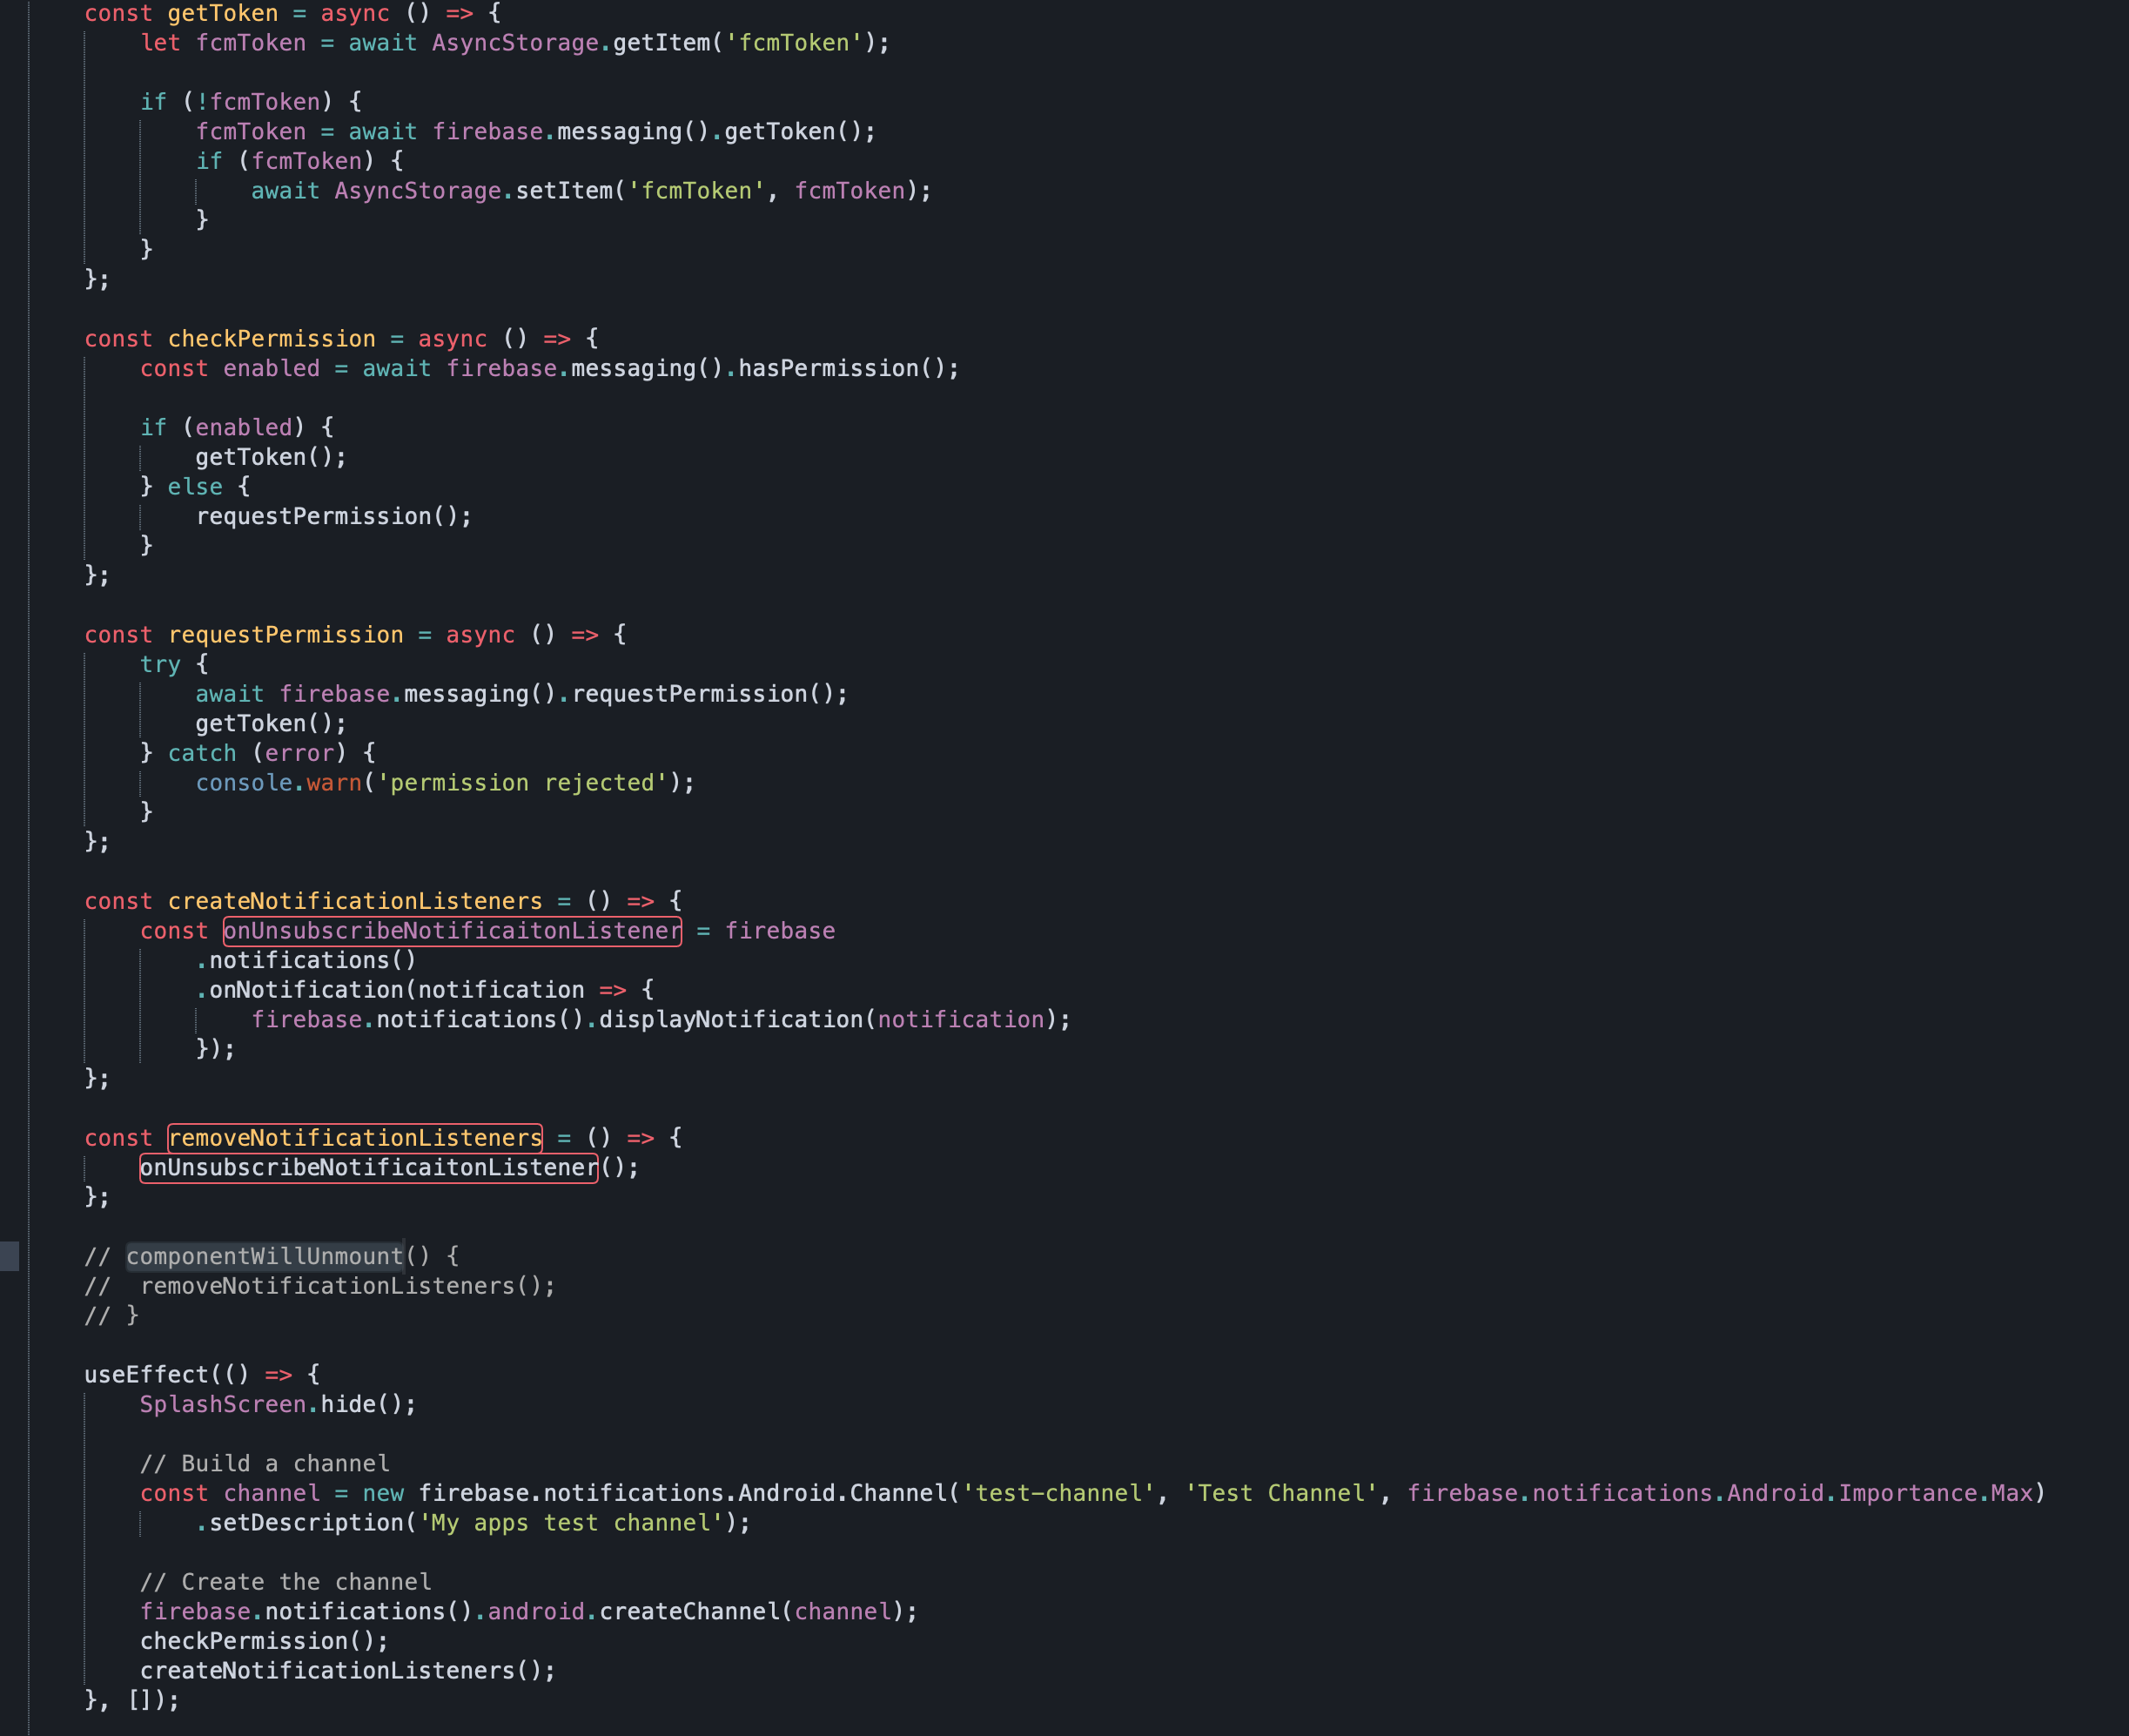Click checkPermission() call in useEffect
Image resolution: width=2129 pixels, height=1736 pixels.
click(x=264, y=1642)
